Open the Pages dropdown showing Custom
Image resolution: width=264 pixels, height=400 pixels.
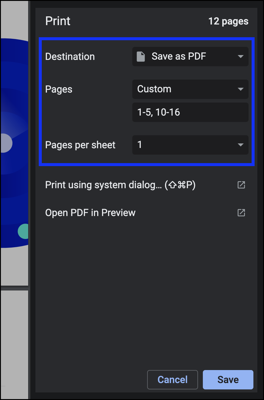point(190,89)
